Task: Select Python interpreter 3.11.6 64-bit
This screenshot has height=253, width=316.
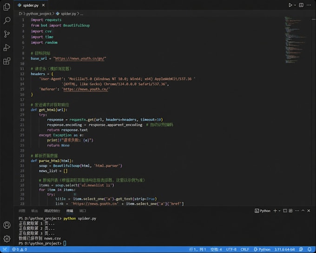Action: 284,250
